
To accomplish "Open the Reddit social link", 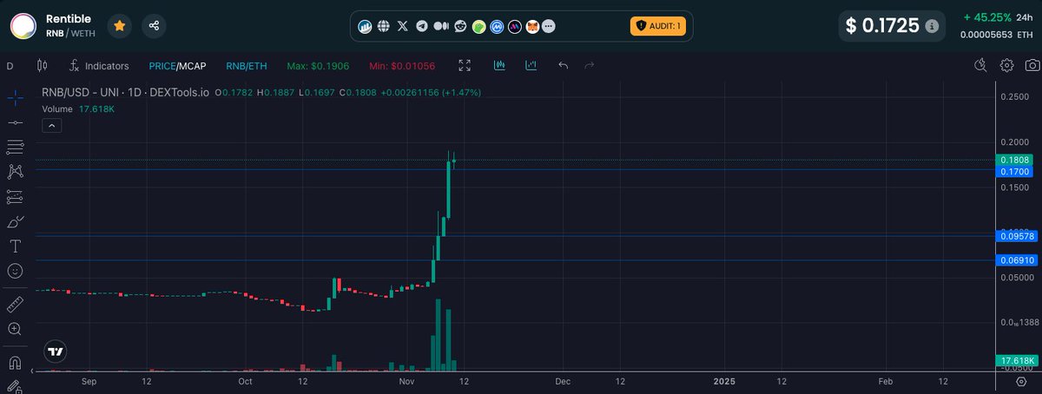I will pos(459,27).
